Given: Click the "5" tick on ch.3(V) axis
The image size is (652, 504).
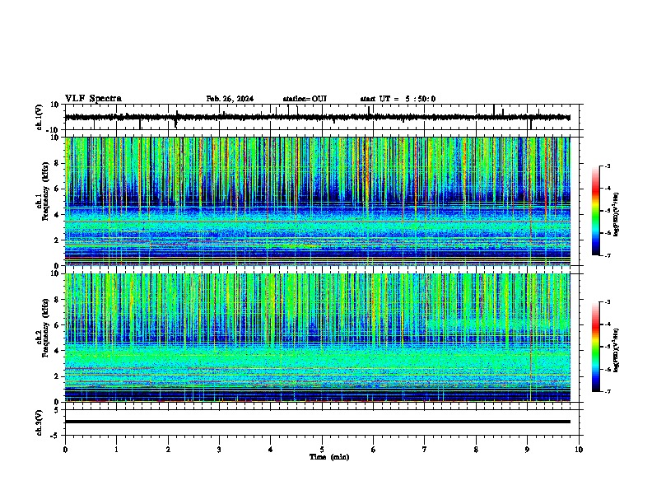Looking at the screenshot, I should click(x=58, y=410).
